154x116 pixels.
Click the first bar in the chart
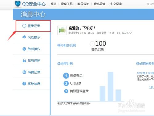[103, 94]
